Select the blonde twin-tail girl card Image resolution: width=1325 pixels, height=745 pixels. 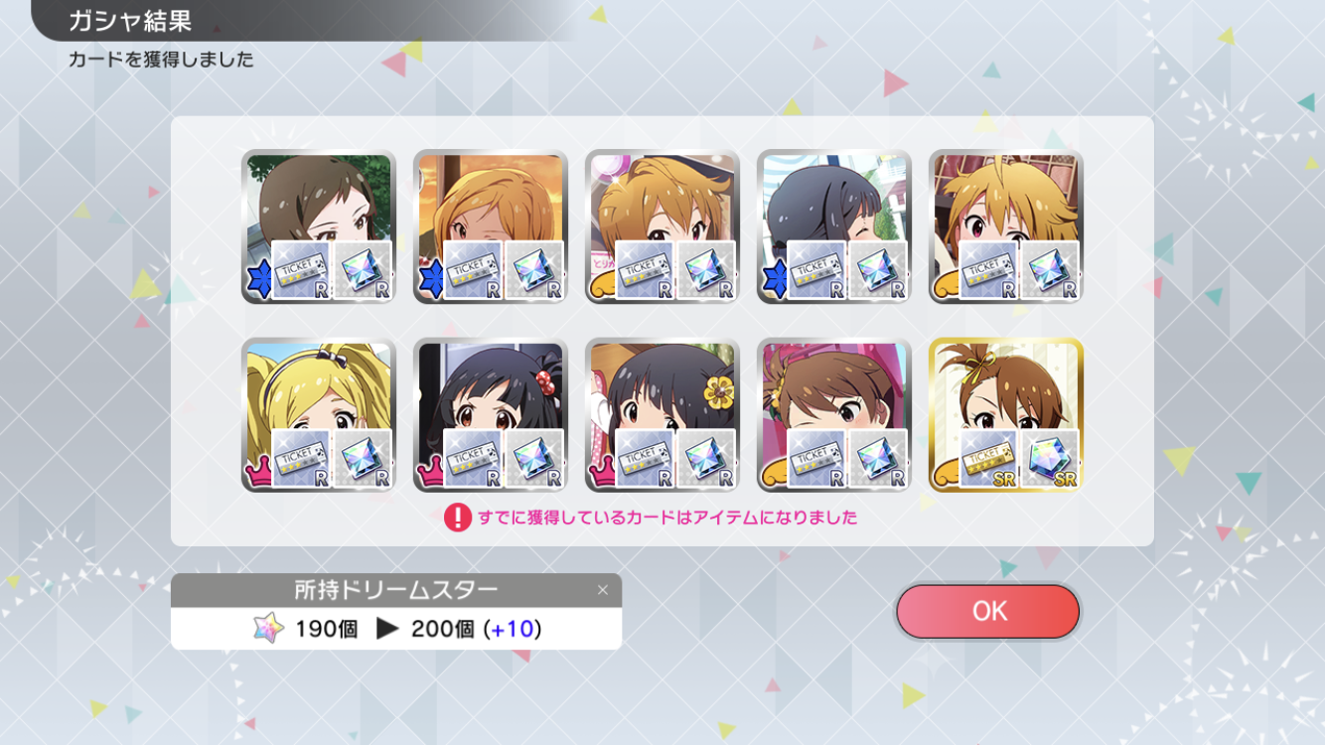[319, 415]
